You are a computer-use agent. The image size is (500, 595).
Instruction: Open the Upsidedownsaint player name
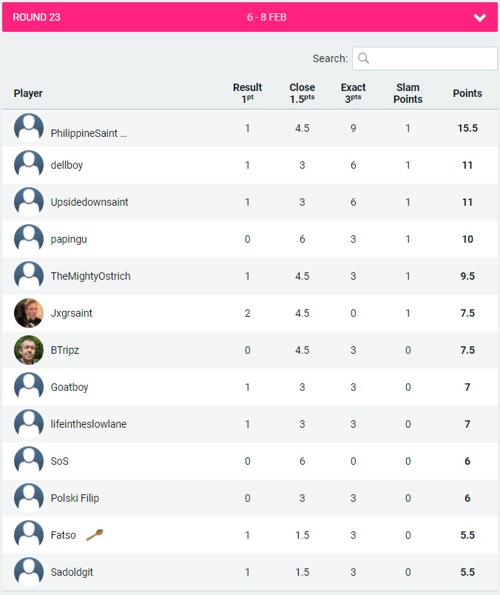click(x=89, y=202)
